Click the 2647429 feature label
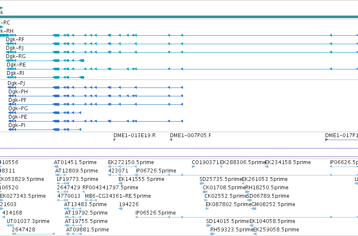 69,188
